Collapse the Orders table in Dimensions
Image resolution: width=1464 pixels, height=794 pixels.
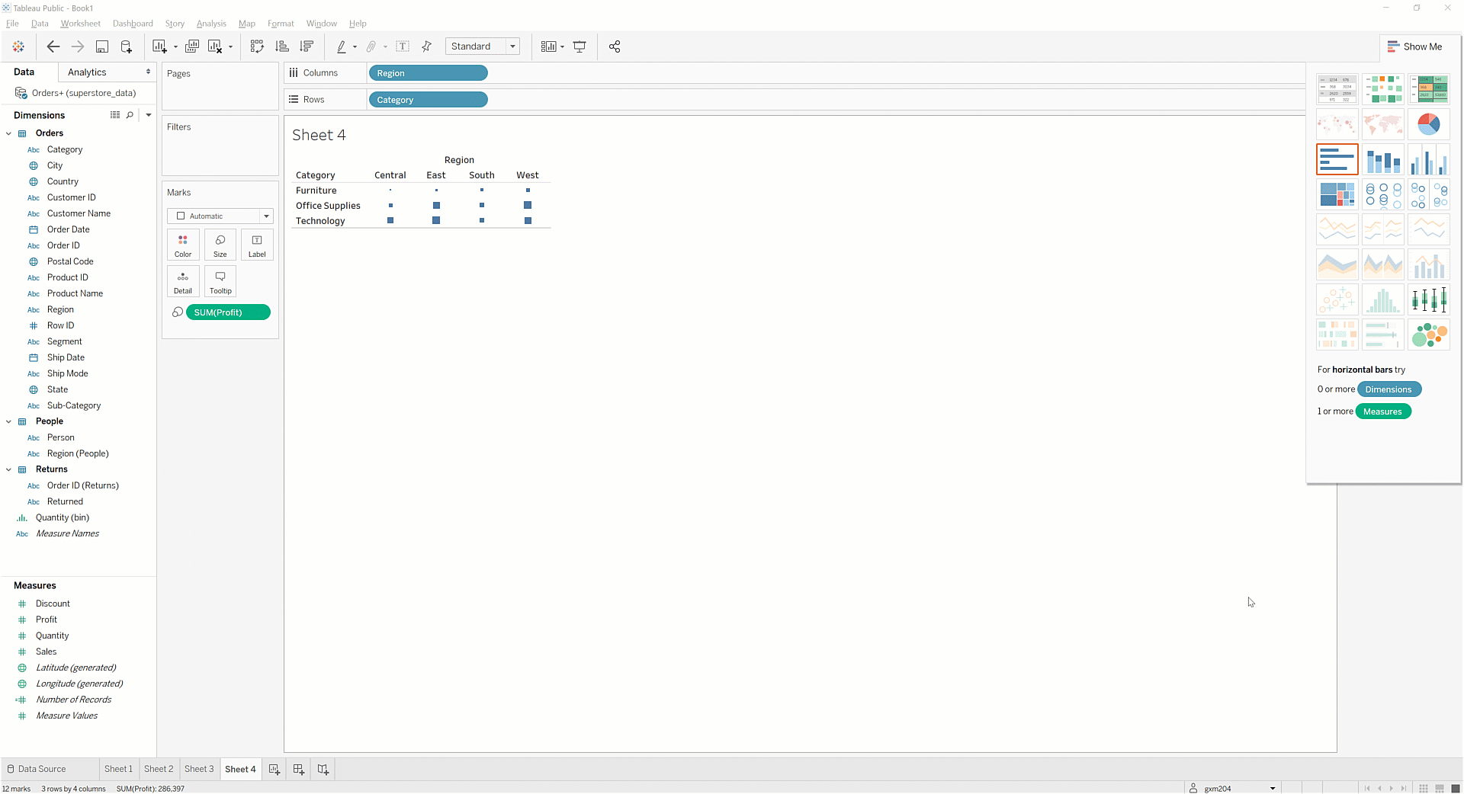tap(9, 133)
